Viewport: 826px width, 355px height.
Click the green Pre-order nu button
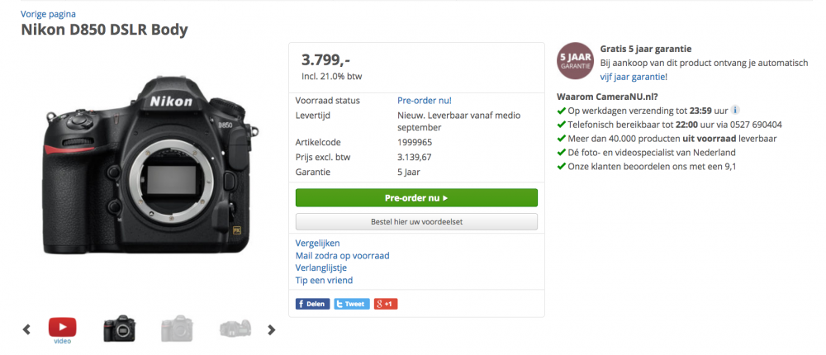pyautogui.click(x=416, y=198)
